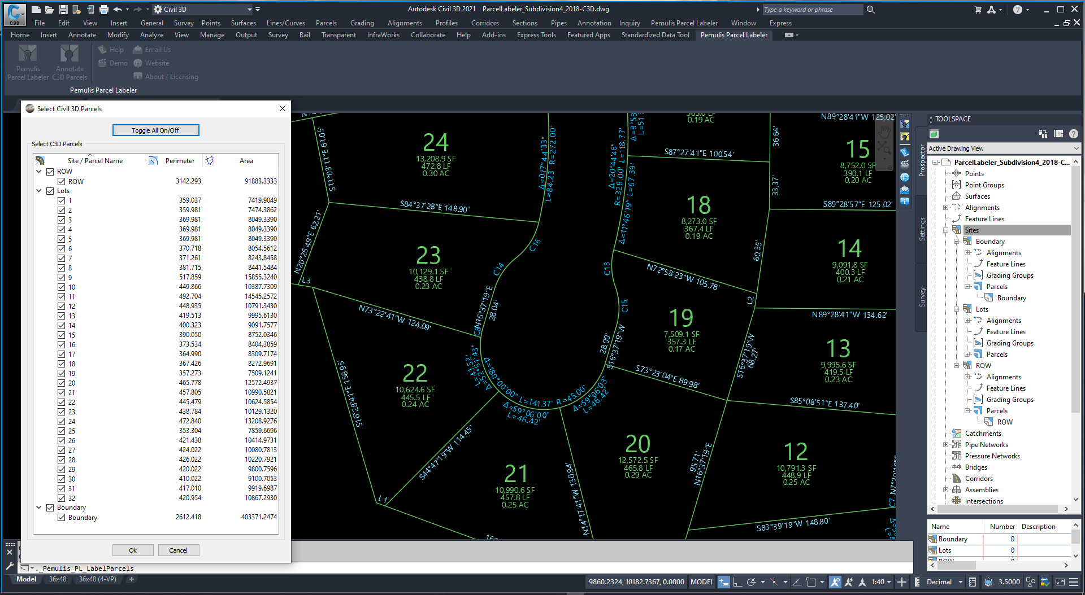Click the Toggle All On/Off button
The width and height of the screenshot is (1085, 595).
tap(155, 130)
